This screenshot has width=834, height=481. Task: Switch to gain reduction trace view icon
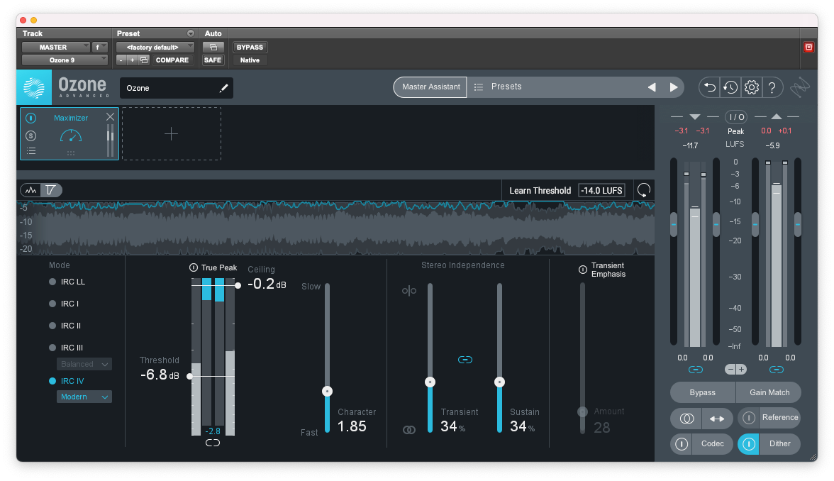pyautogui.click(x=51, y=190)
